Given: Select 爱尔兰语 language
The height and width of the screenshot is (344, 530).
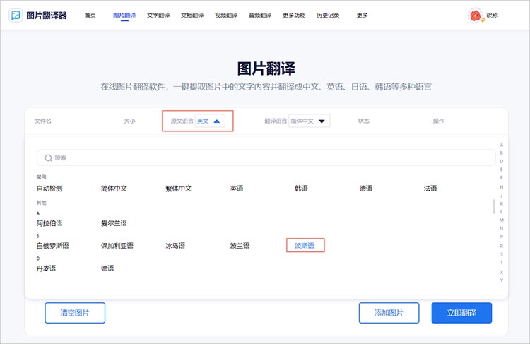Looking at the screenshot, I should click(x=114, y=223).
